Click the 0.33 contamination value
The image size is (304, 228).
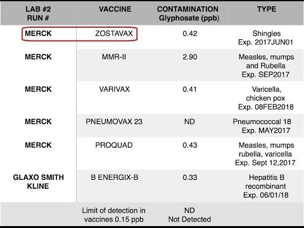pyautogui.click(x=190, y=177)
